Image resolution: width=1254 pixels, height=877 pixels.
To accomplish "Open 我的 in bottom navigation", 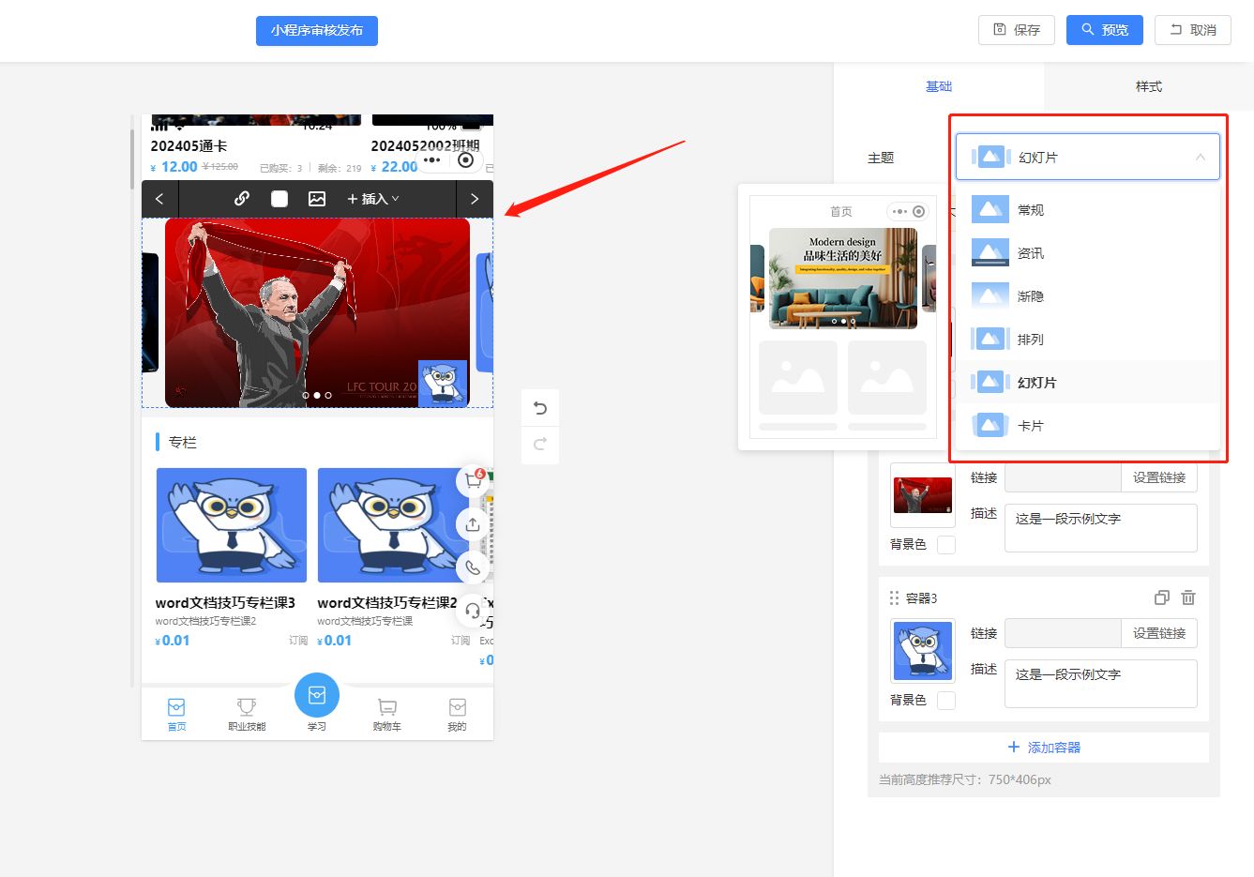I will click(457, 714).
